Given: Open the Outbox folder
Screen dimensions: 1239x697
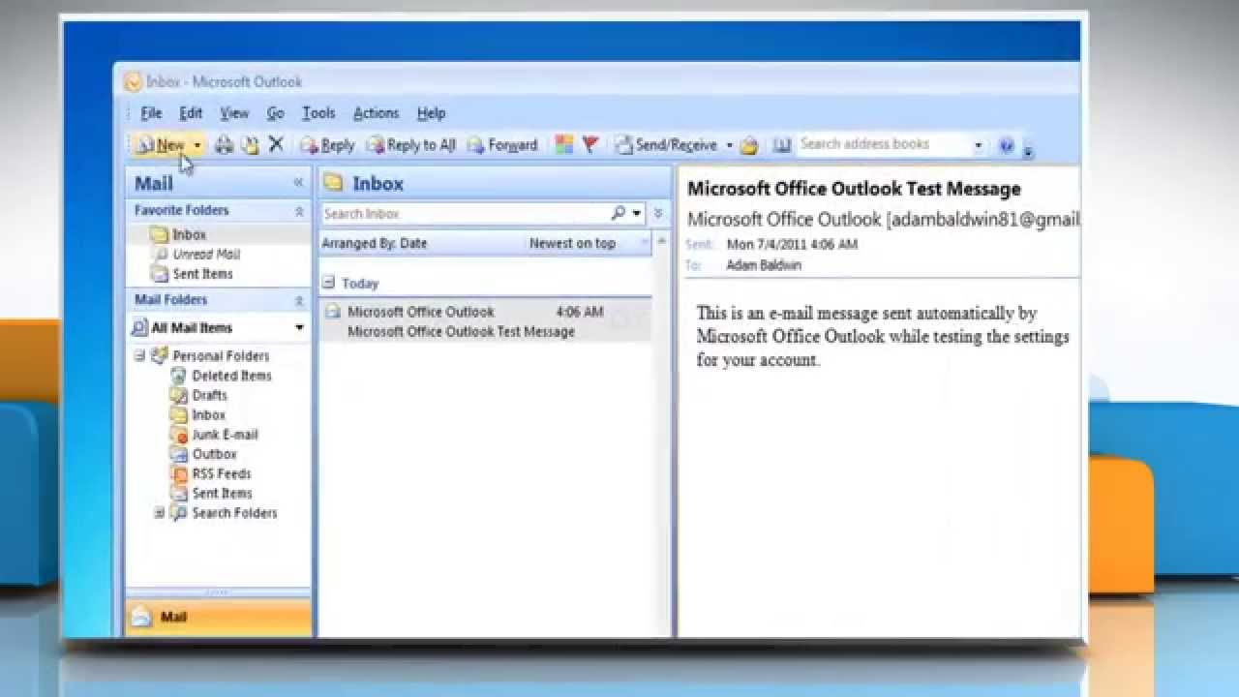Looking at the screenshot, I should [x=214, y=454].
